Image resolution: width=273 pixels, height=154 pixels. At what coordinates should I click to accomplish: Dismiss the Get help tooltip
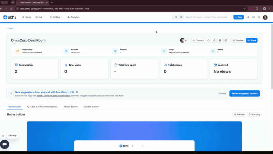3,136
